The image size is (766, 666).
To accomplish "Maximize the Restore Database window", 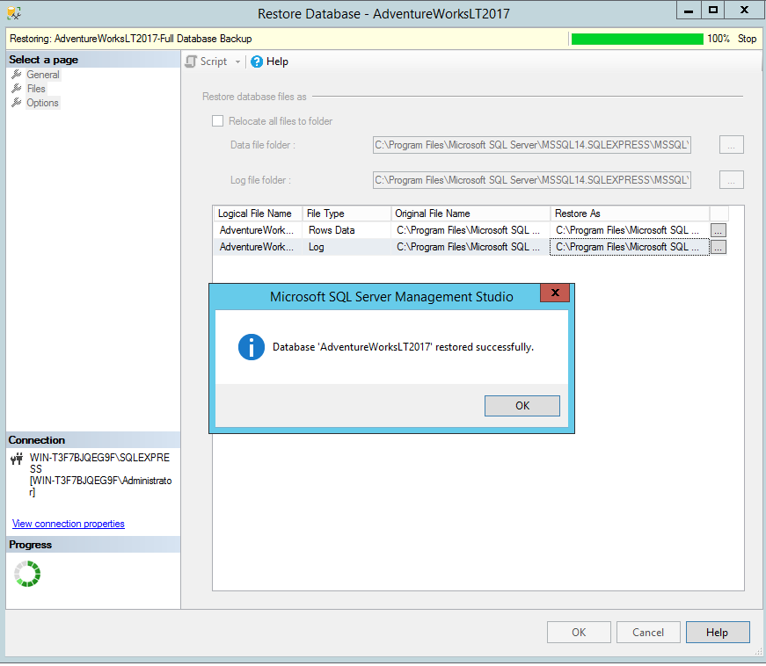I will coord(713,10).
